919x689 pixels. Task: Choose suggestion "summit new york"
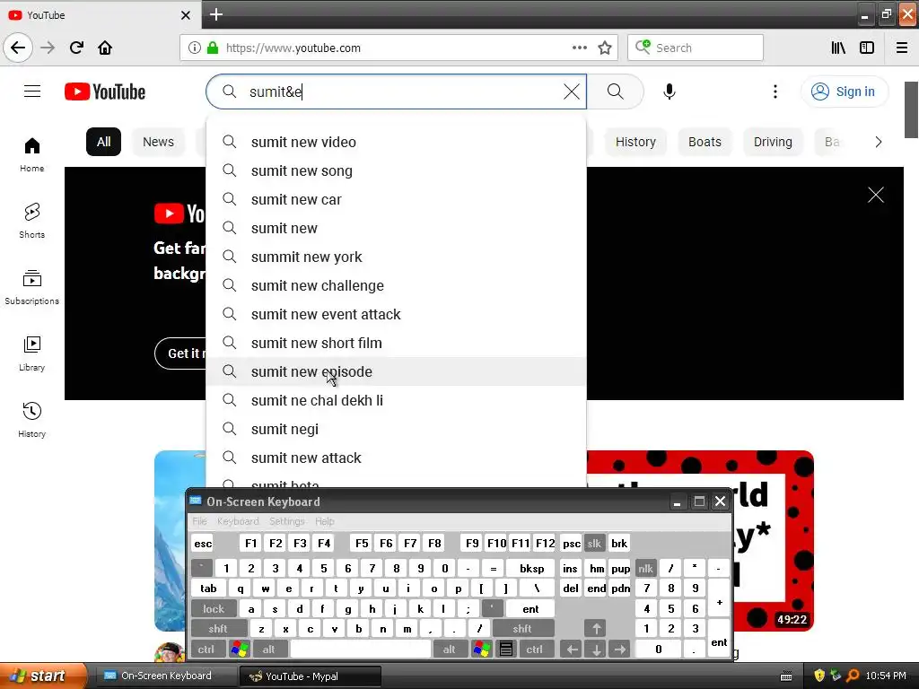(396, 257)
